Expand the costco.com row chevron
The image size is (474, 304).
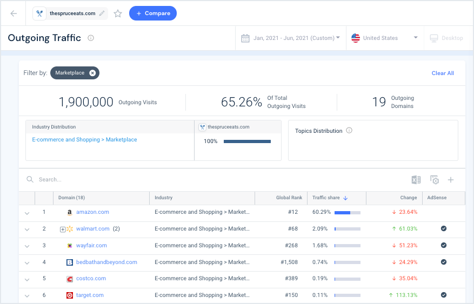(x=27, y=279)
